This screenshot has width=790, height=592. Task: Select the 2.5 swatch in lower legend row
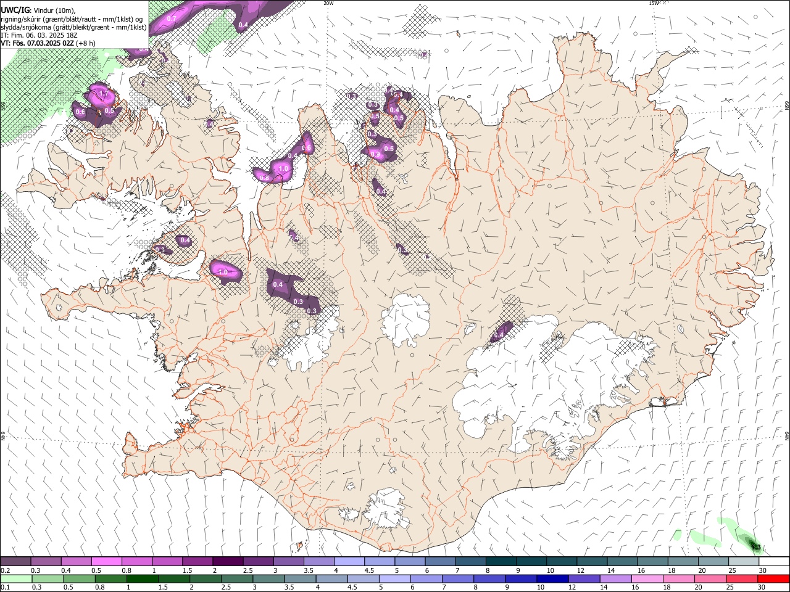pos(237,578)
